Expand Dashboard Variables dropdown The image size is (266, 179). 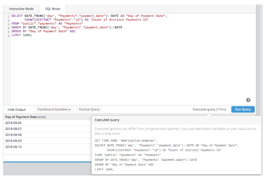(54, 110)
